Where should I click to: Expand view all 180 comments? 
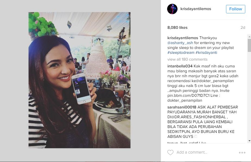pyautogui.click(x=187, y=59)
